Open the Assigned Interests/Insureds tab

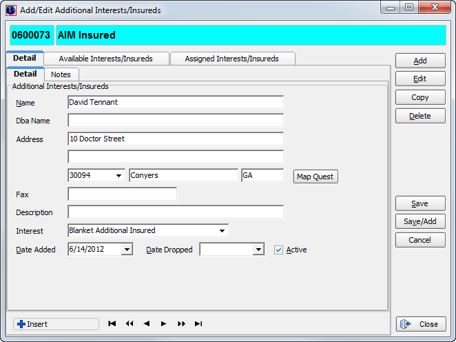tap(231, 59)
